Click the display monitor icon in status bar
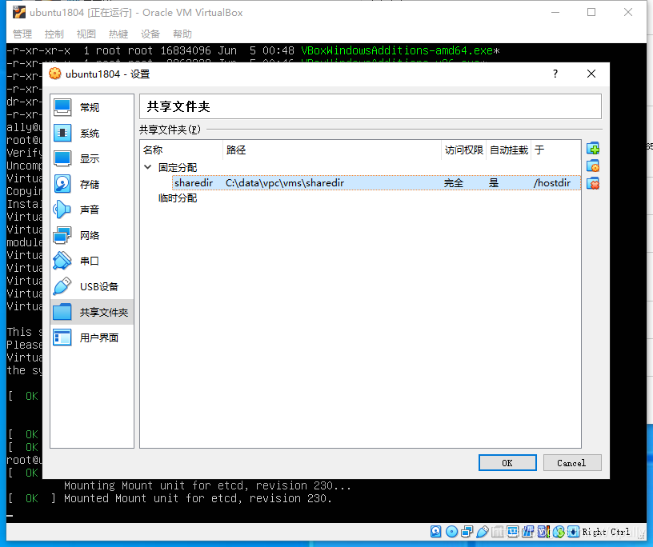Viewport: 653px width, 547px height. (x=513, y=532)
